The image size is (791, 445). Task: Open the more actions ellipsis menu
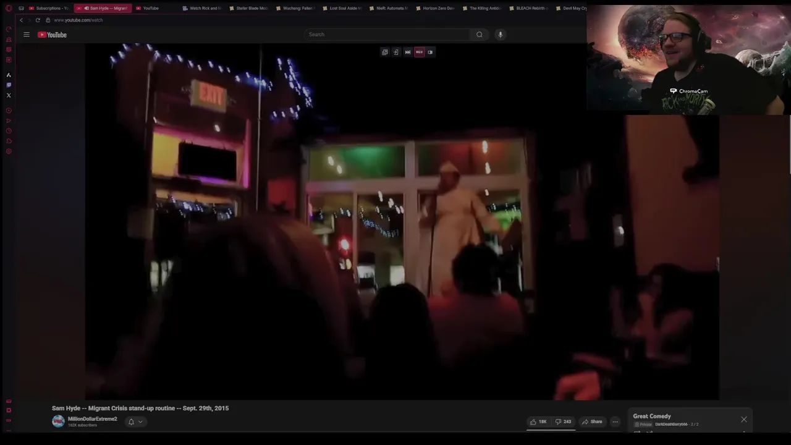pyautogui.click(x=615, y=422)
